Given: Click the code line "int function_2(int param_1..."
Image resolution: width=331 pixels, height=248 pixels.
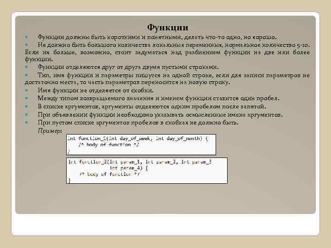Looking at the screenshot, I should point(140,162).
